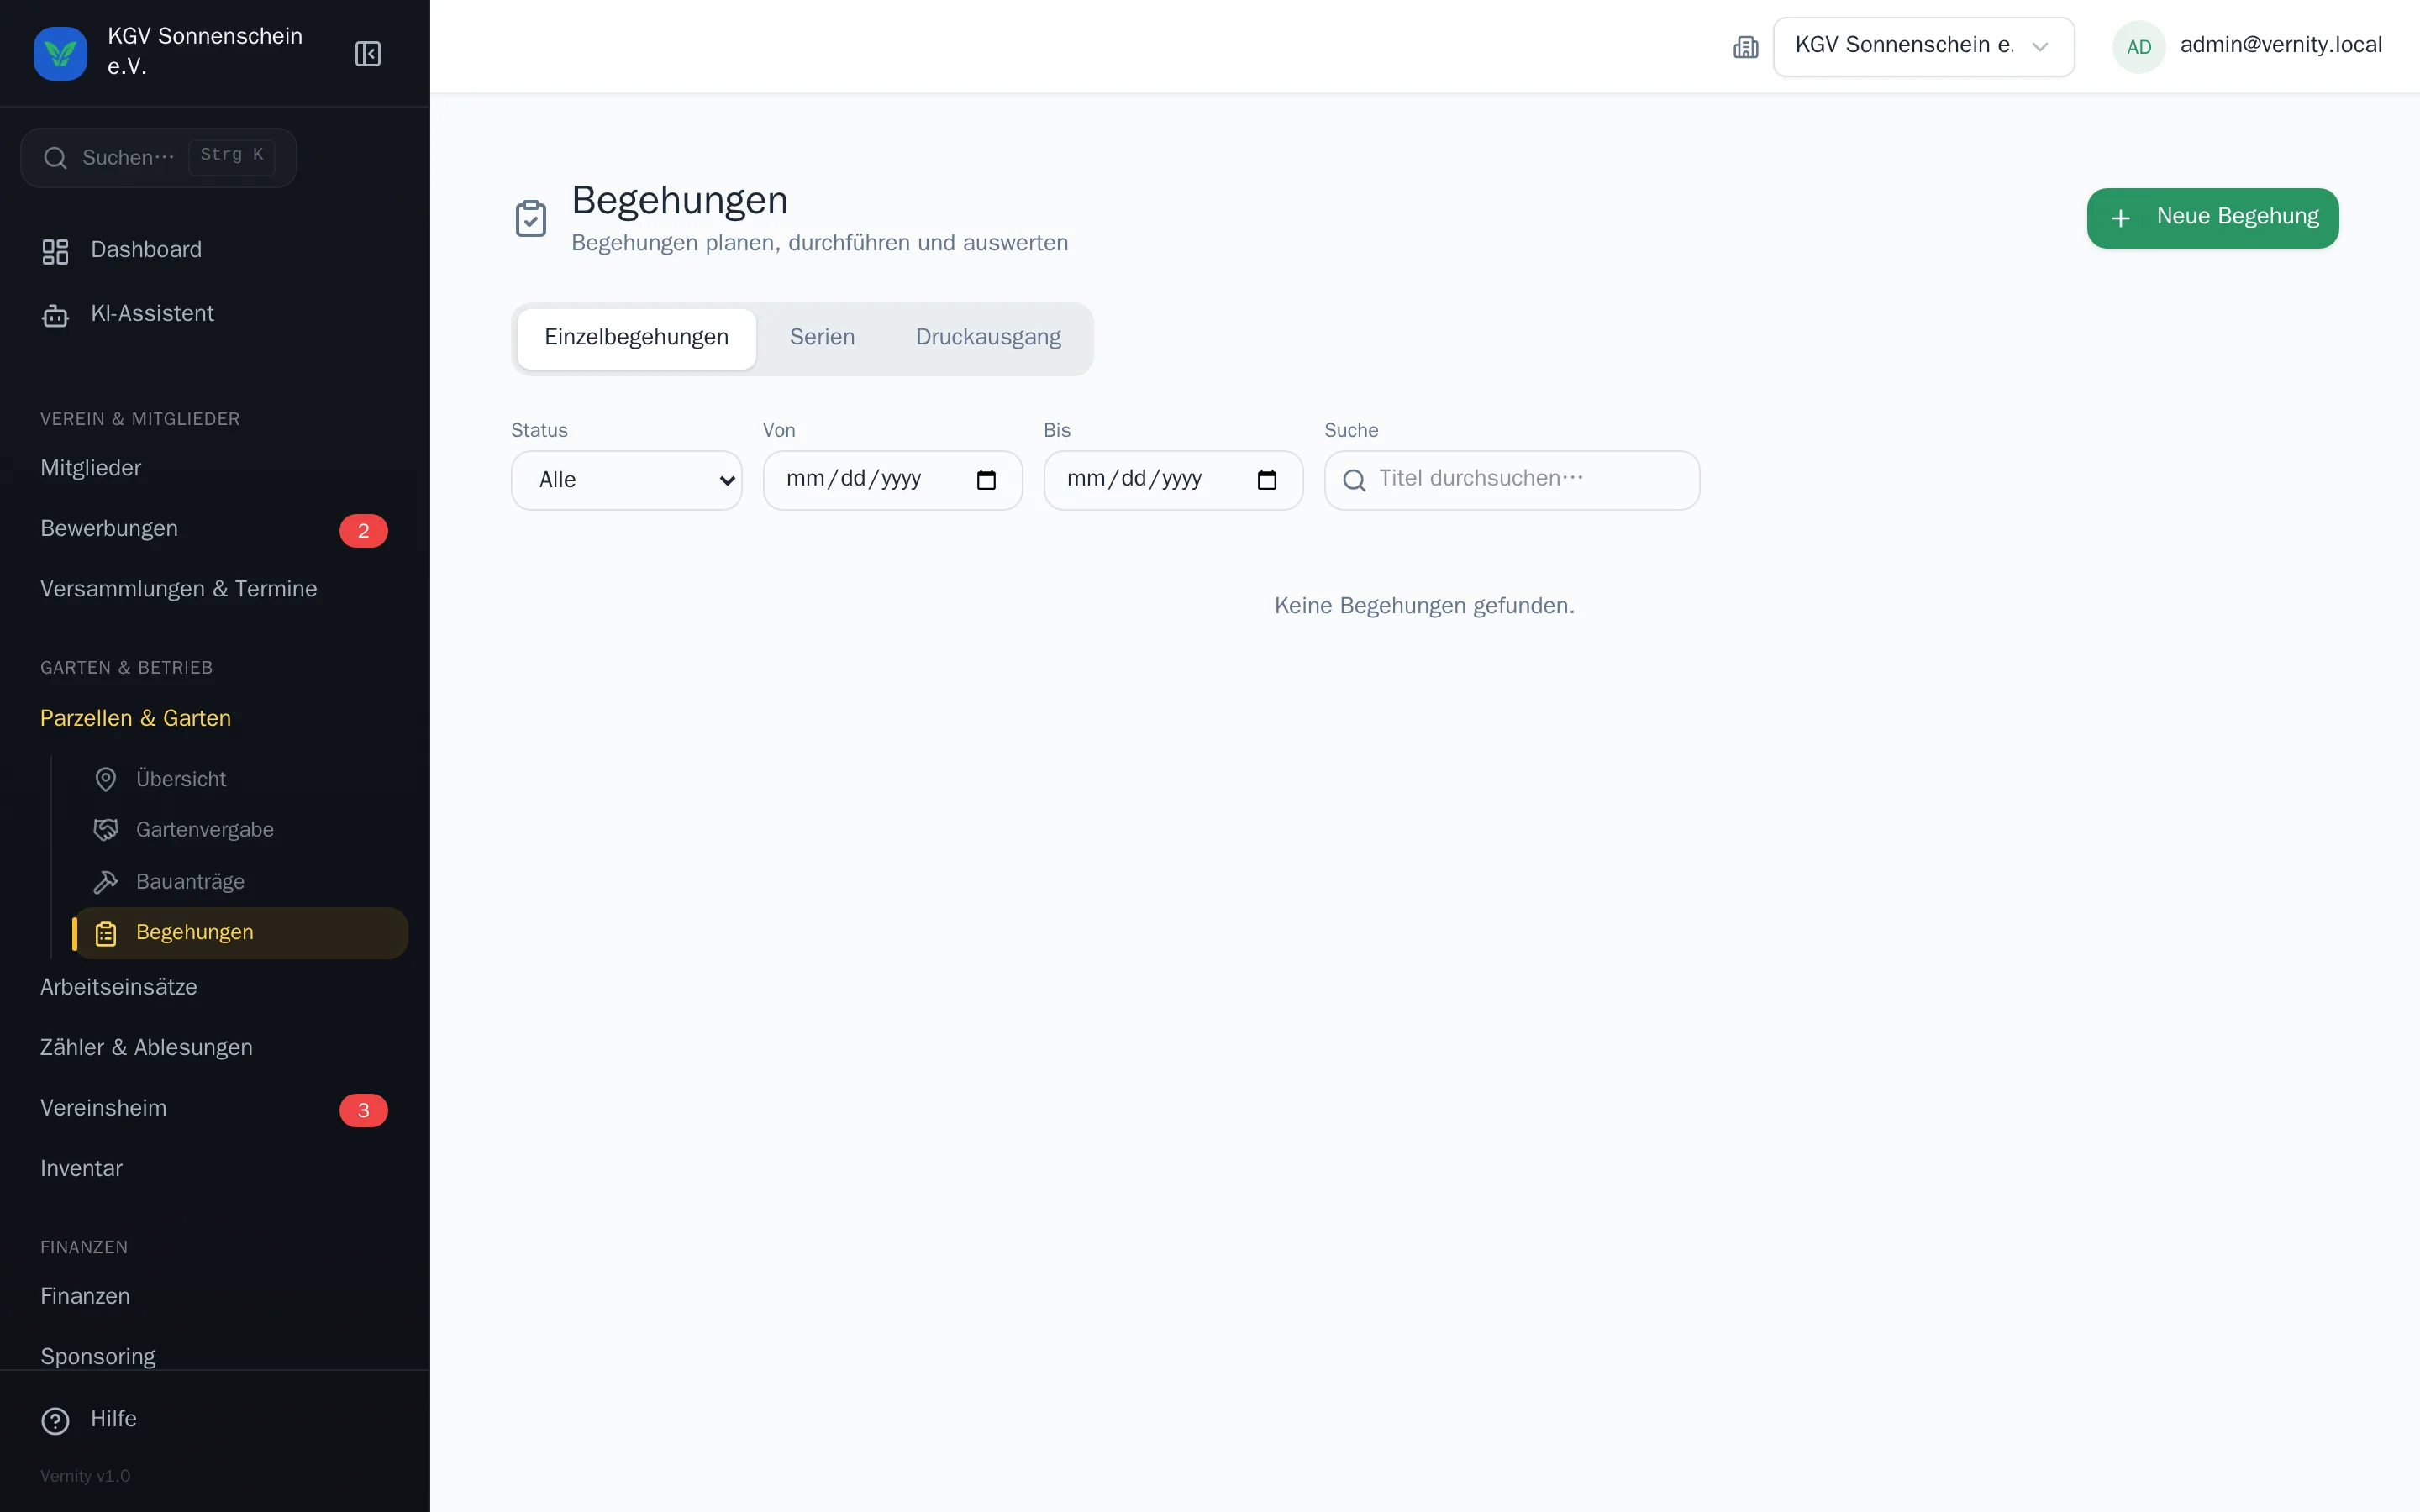Click the 'Keine Begehungen gefunden.' message
The width and height of the screenshot is (2420, 1512).
coord(1424,606)
